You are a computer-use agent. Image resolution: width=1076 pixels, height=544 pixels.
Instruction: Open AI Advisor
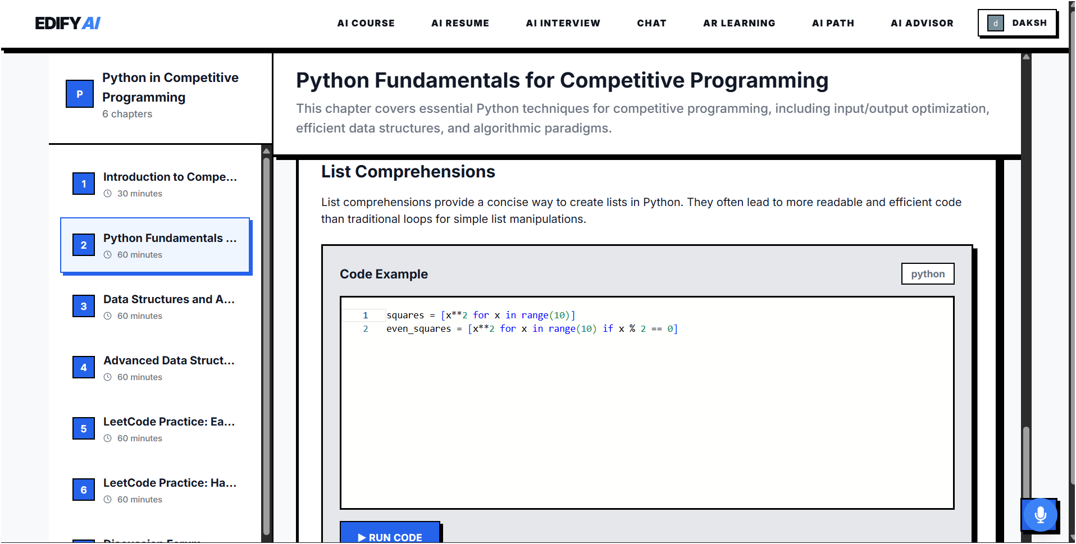click(922, 23)
